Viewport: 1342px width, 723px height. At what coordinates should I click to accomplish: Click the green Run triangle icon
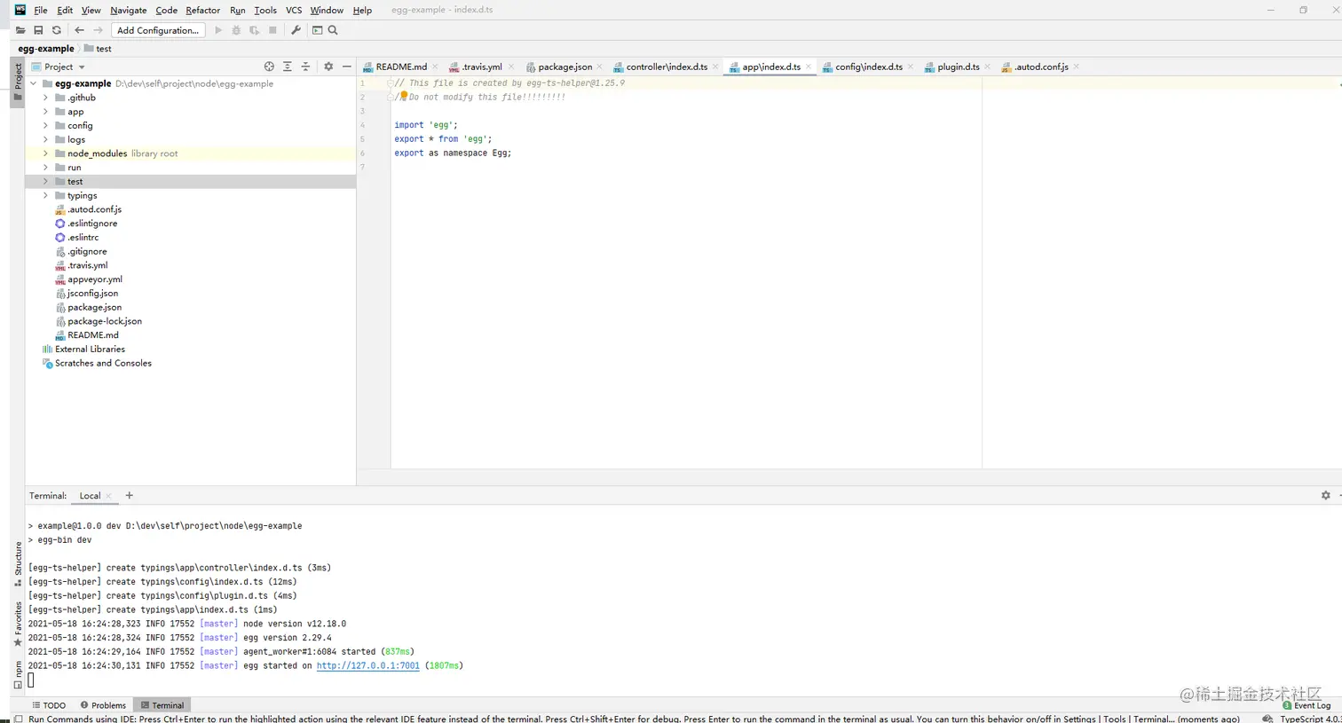pyautogui.click(x=218, y=30)
